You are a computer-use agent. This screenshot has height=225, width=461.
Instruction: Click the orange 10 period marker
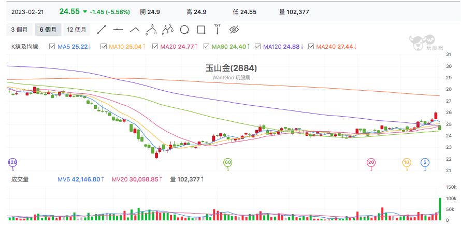coord(407,162)
